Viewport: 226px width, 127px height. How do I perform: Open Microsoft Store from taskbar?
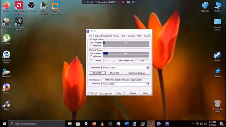(78, 124)
